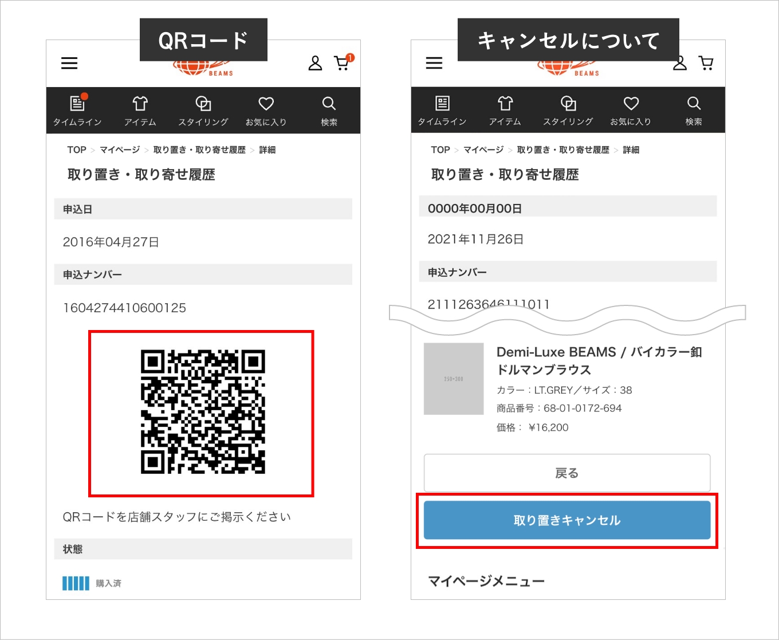Open shopping cart icon in right screen
Viewport: 779px width, 640px height.
(706, 63)
